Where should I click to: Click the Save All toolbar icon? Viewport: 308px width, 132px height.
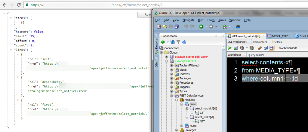click(x=177, y=26)
